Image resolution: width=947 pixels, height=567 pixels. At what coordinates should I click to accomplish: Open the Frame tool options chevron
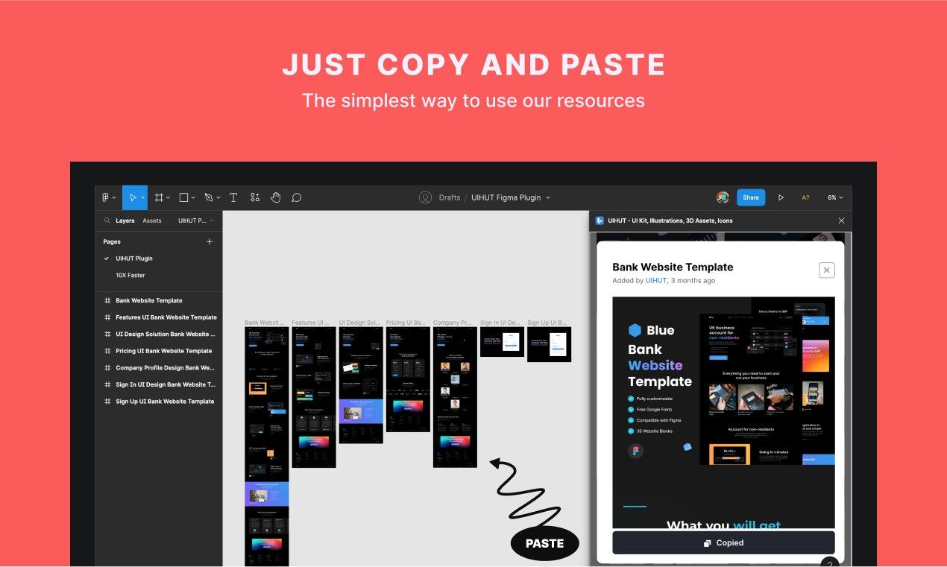coord(169,198)
